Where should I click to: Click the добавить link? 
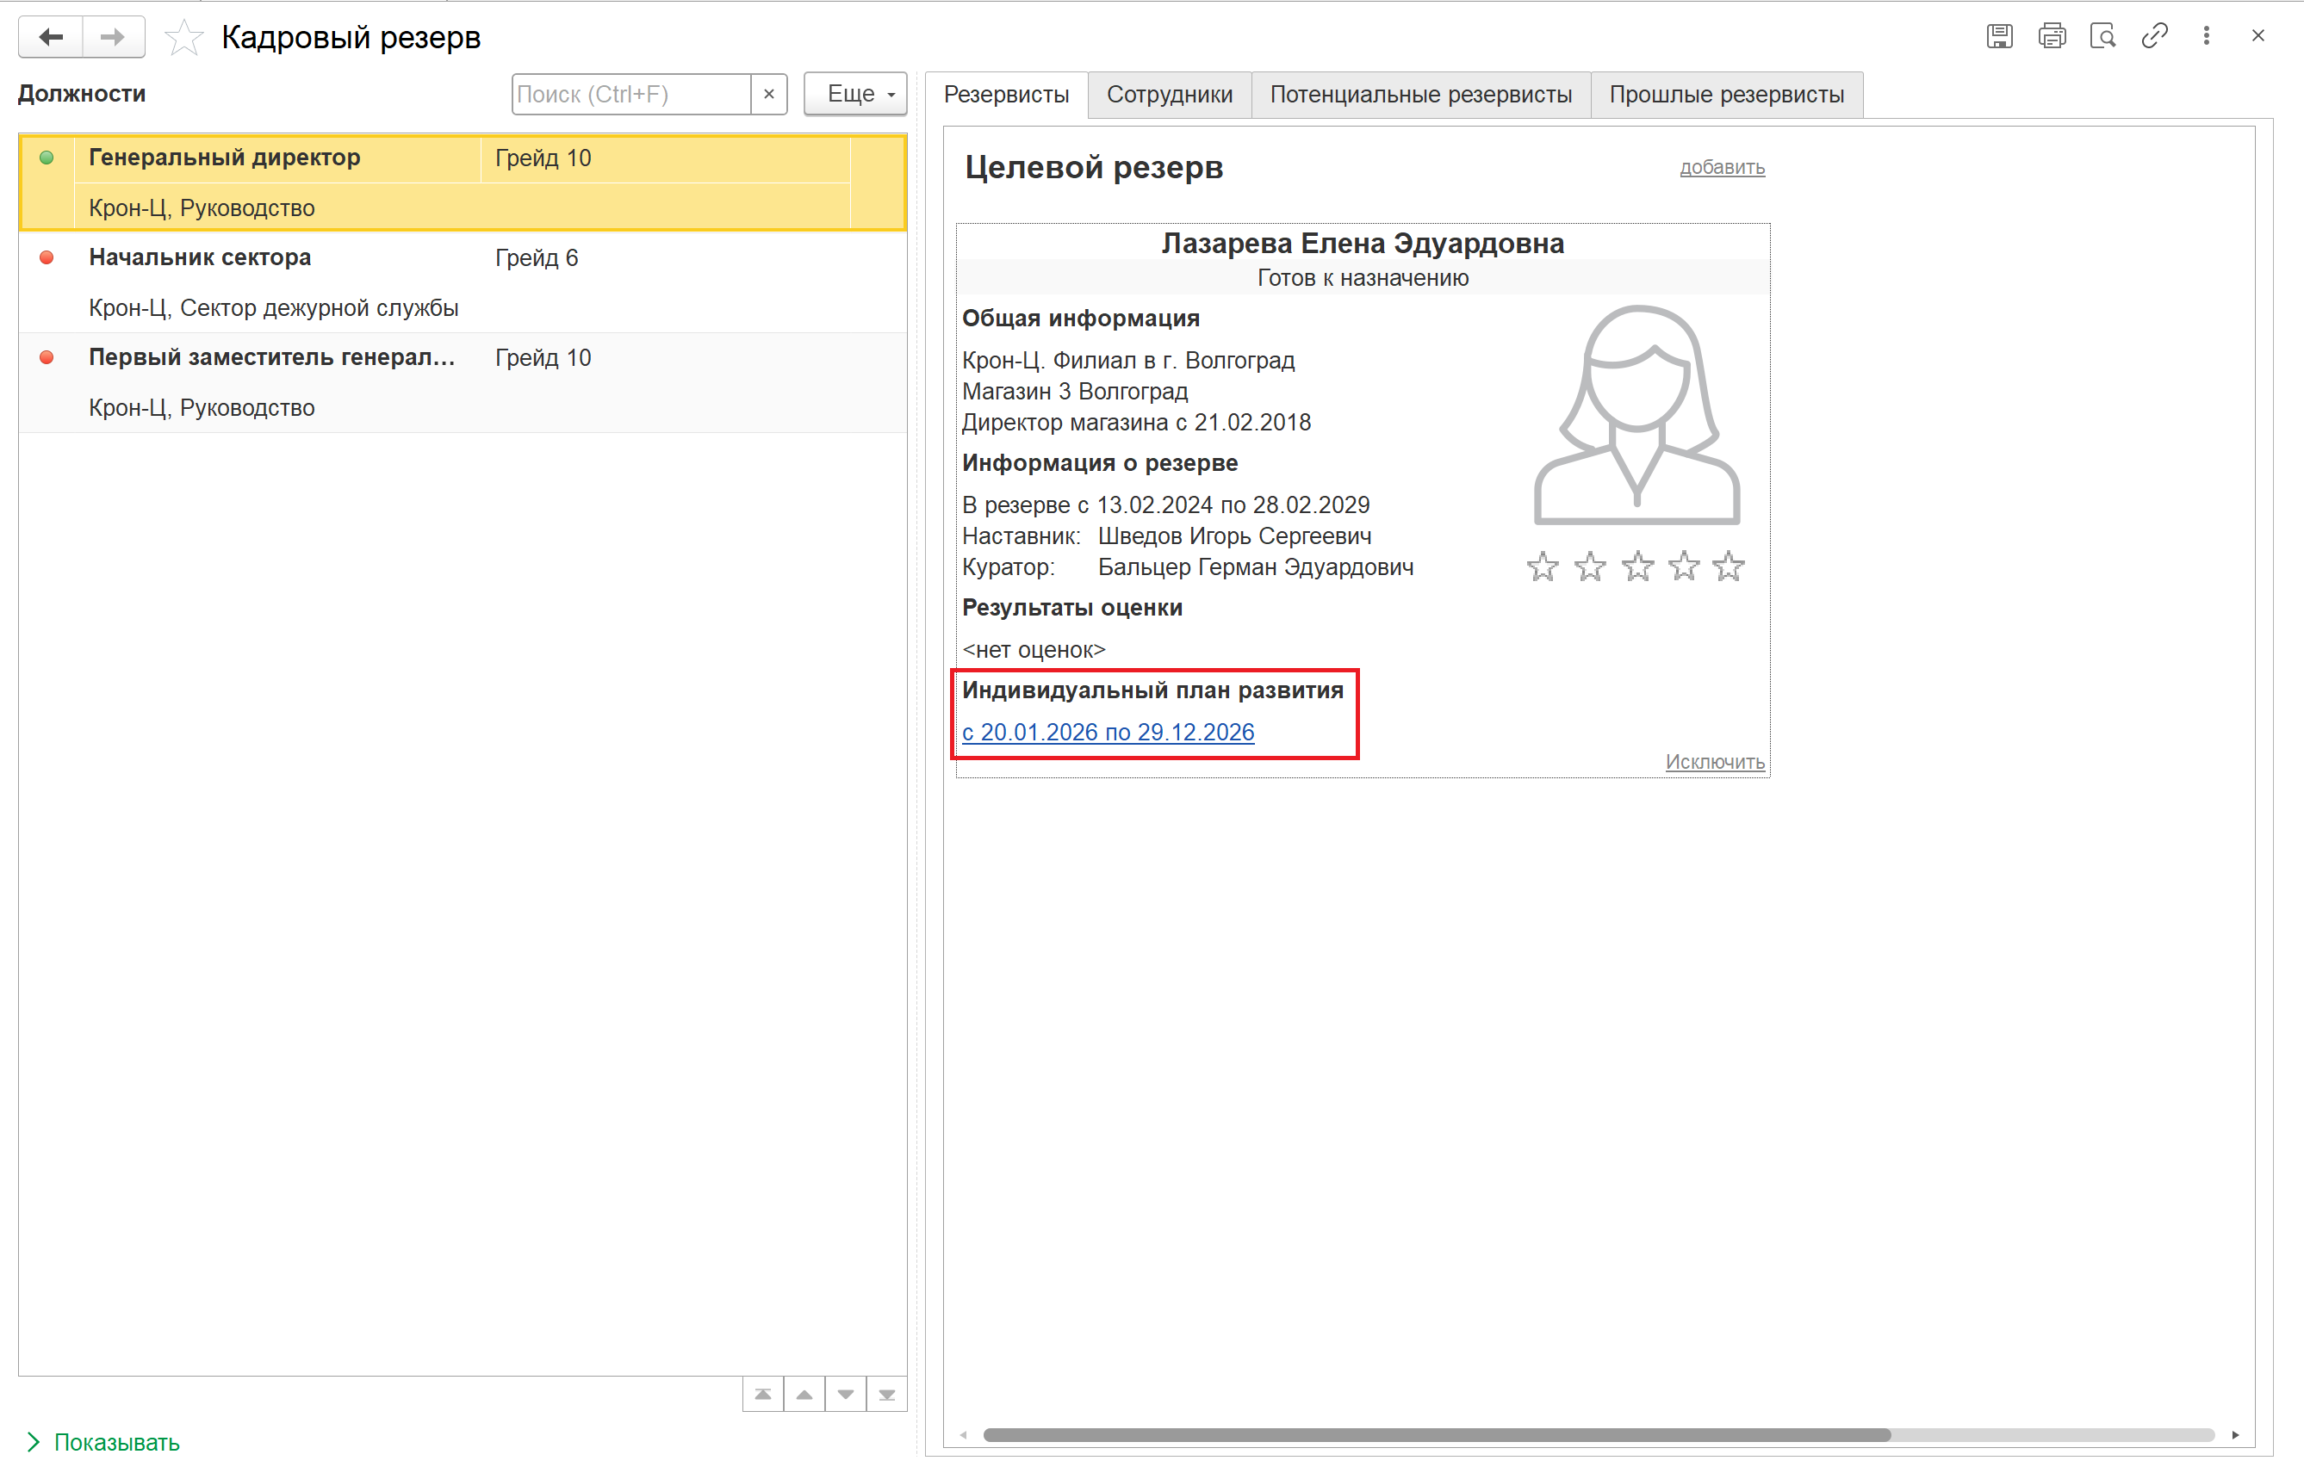(x=1721, y=167)
